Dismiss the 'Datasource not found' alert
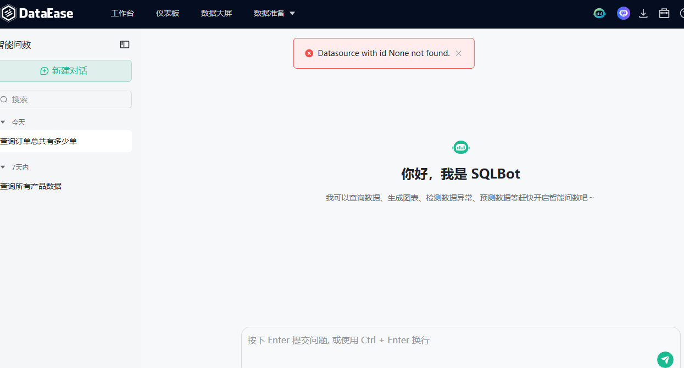 pyautogui.click(x=459, y=53)
